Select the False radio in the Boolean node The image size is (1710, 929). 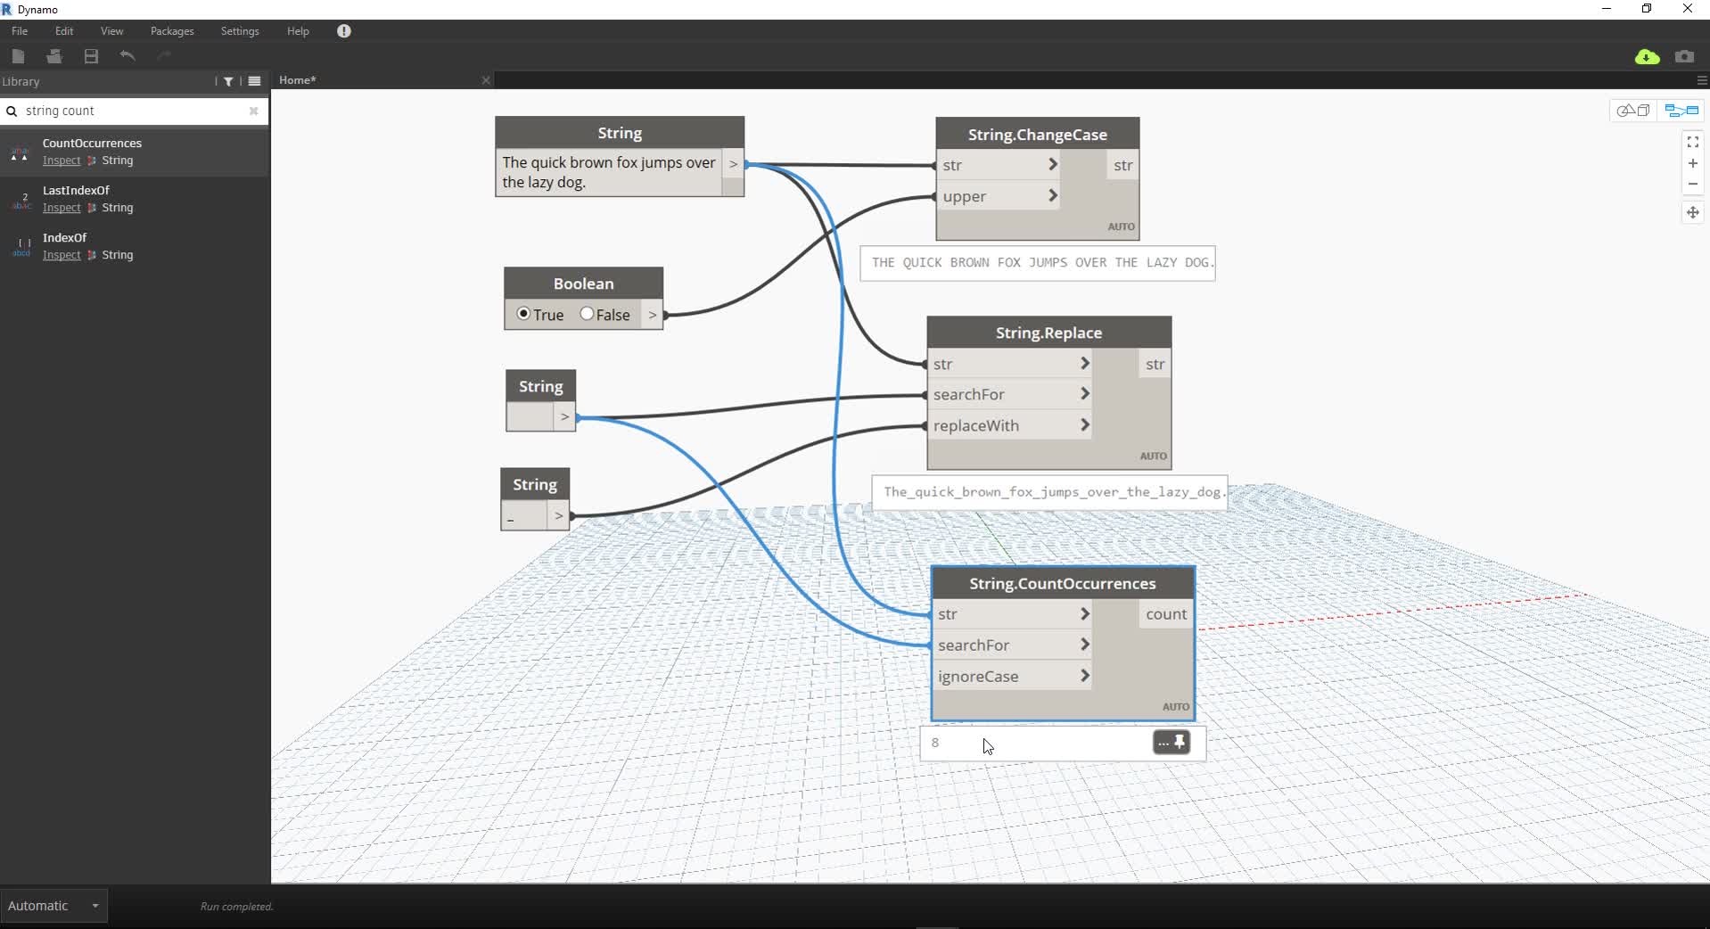(587, 314)
